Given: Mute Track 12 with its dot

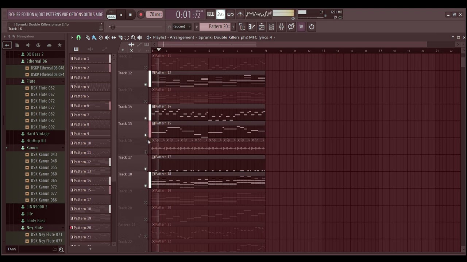Looking at the screenshot, I should click(146, 85).
